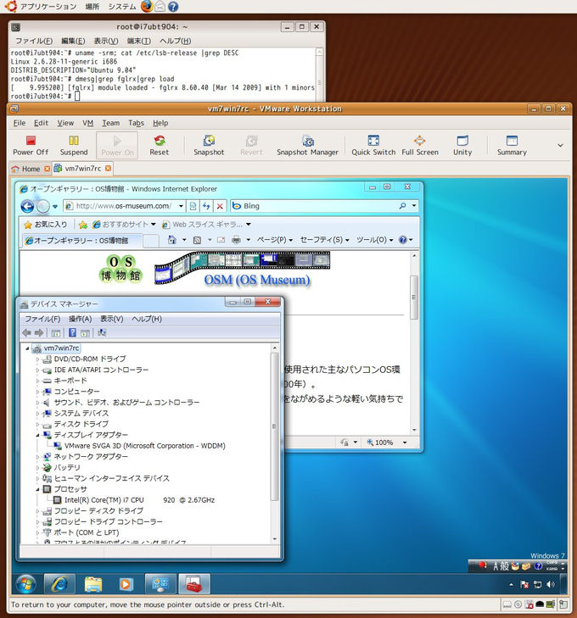Select the Intel(R) Core(TM) i7 CPU entry
Screen dimensions: 577x618
pos(140,500)
